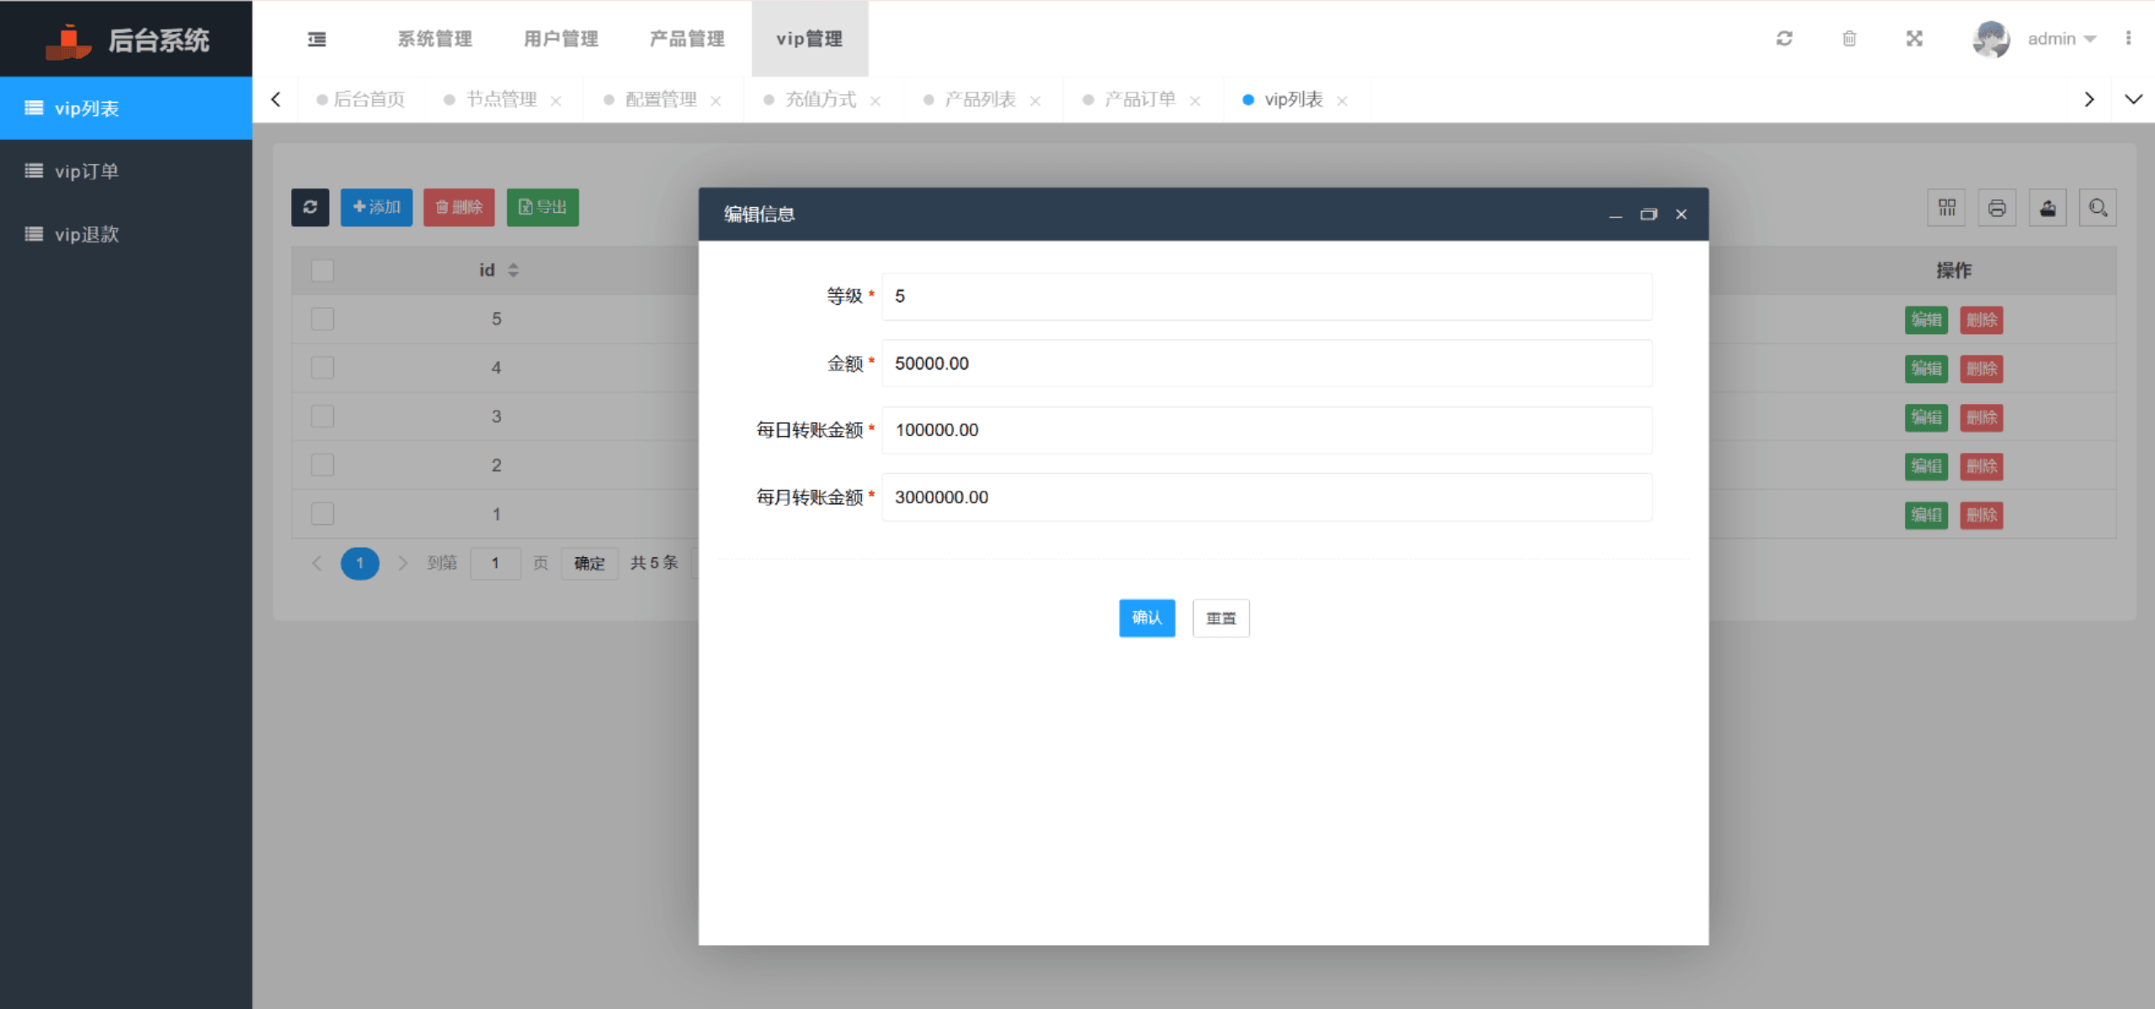The width and height of the screenshot is (2155, 1009).
Task: Click the id column sort arrows
Action: point(513,270)
